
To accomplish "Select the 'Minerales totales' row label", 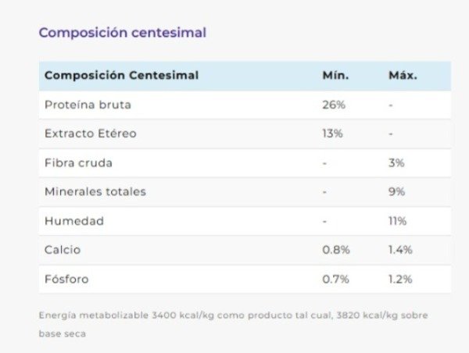I will 95,191.
